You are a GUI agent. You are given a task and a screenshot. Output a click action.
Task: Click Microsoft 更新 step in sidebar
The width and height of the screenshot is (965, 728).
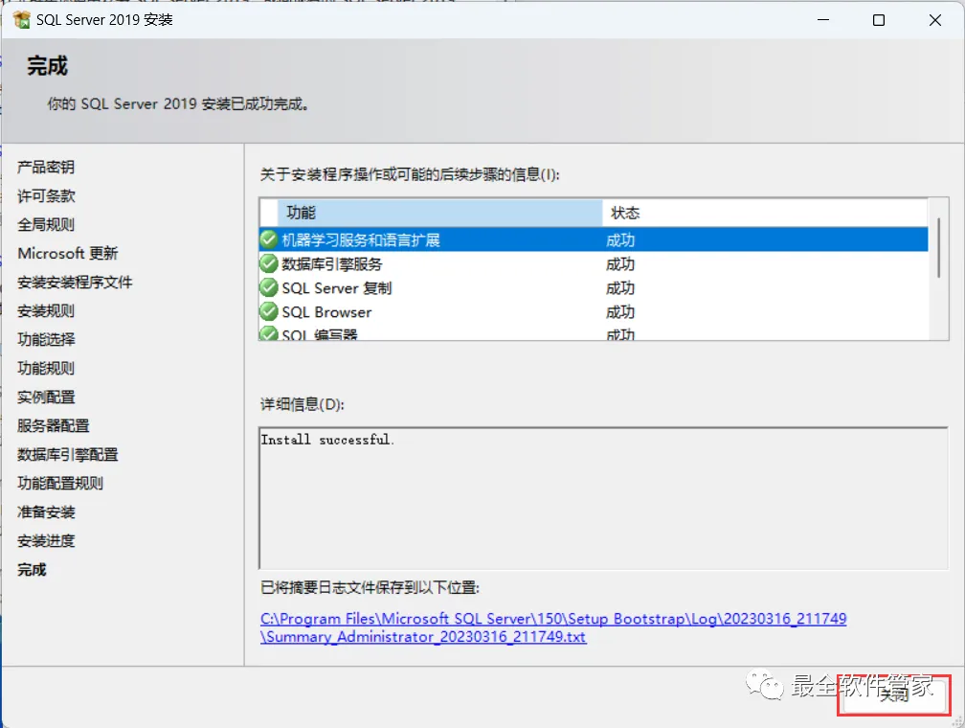click(x=68, y=253)
